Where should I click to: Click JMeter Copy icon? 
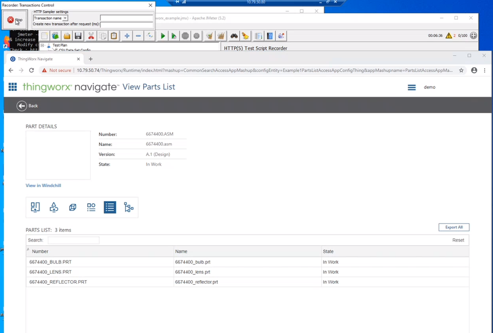coord(103,36)
